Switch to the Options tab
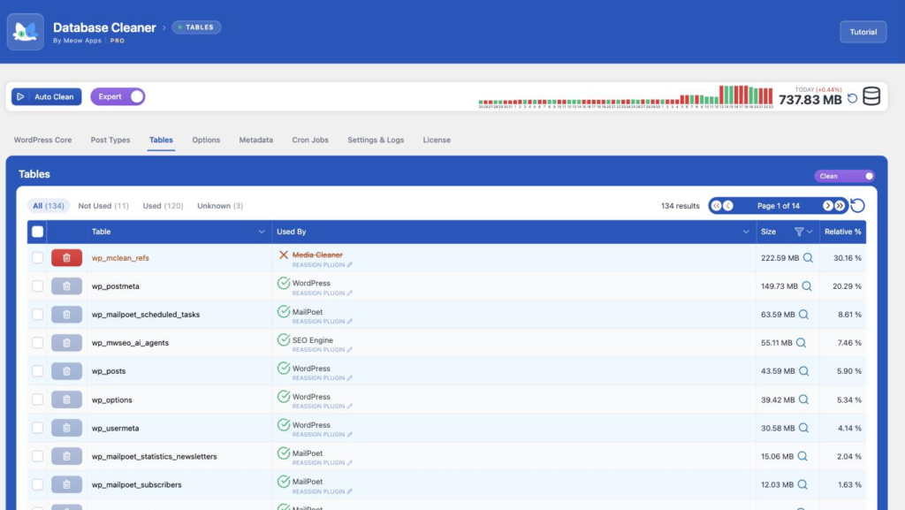Image resolution: width=905 pixels, height=510 pixels. (x=206, y=140)
